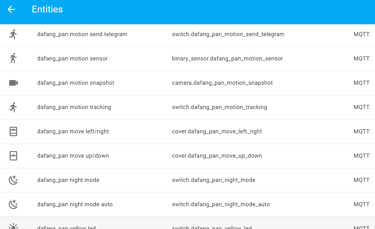Click cover.dafang_pan_move_left_right entity ID
375x229 pixels.
(x=217, y=131)
